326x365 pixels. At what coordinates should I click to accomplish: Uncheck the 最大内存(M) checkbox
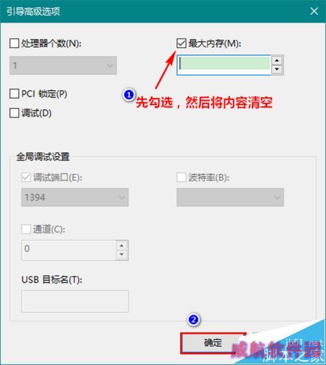pos(181,43)
